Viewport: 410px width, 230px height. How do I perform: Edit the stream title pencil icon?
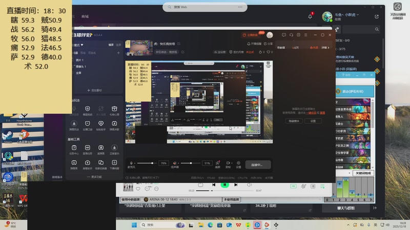(x=179, y=44)
